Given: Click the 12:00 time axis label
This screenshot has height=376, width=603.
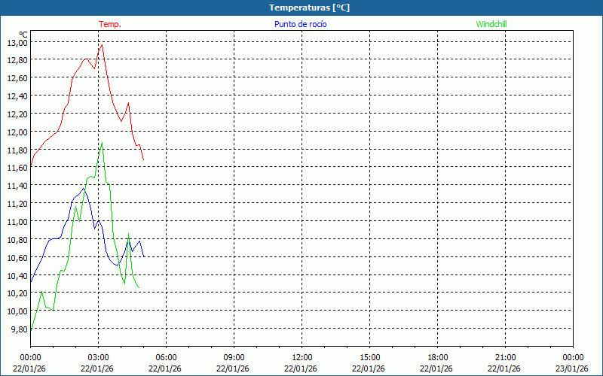Looking at the screenshot, I should 301,357.
